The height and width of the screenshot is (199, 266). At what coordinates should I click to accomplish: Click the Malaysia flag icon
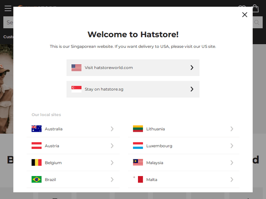138,163
